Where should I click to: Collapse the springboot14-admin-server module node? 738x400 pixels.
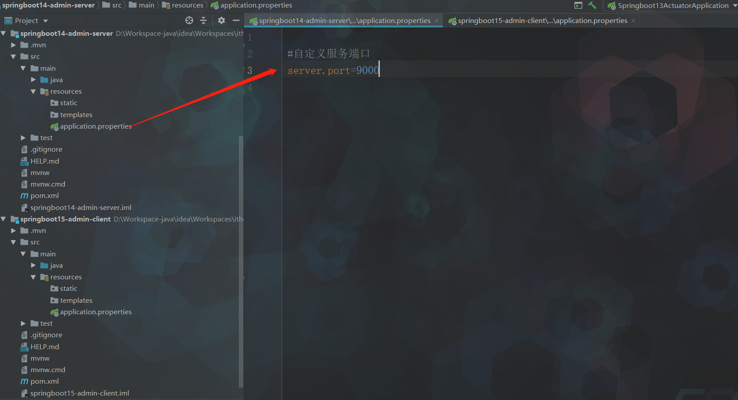[x=4, y=33]
